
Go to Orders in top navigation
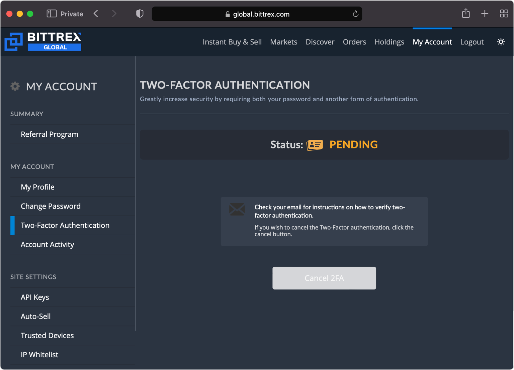tap(354, 42)
